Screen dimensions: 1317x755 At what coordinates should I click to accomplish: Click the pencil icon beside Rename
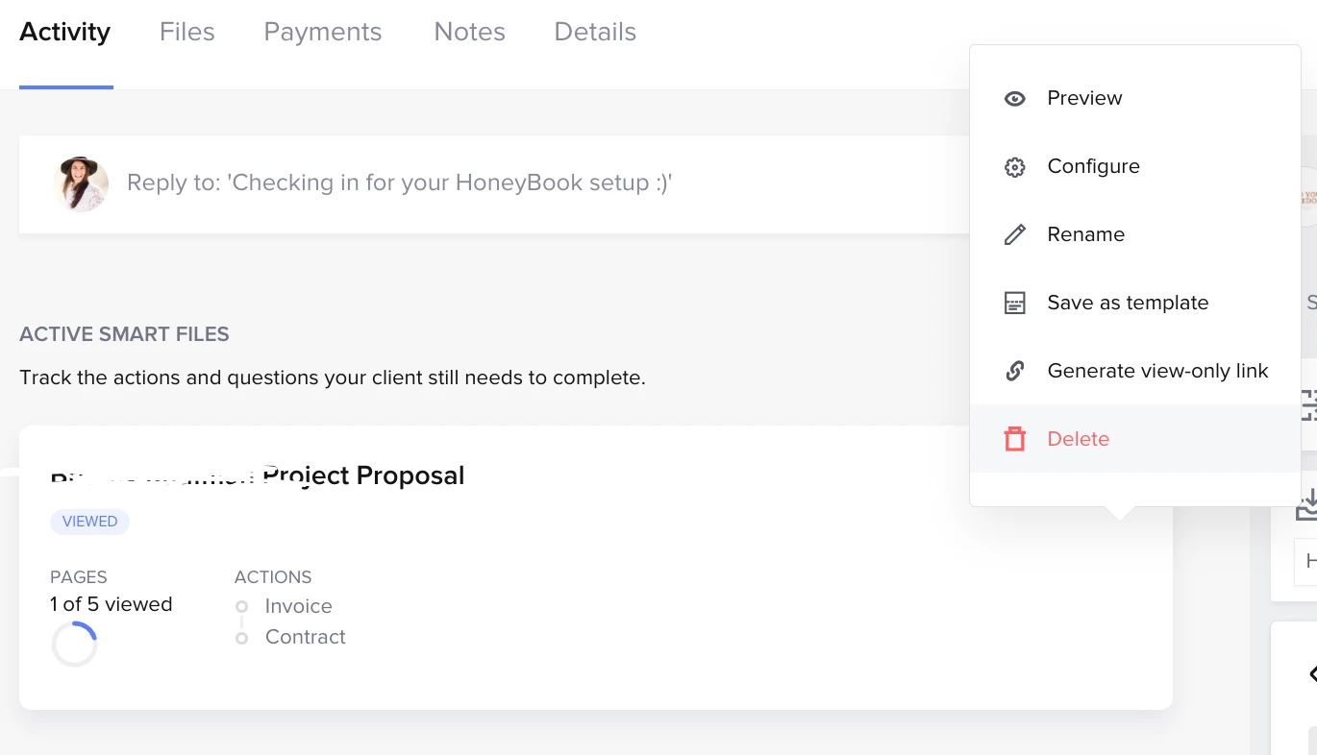[x=1014, y=235]
